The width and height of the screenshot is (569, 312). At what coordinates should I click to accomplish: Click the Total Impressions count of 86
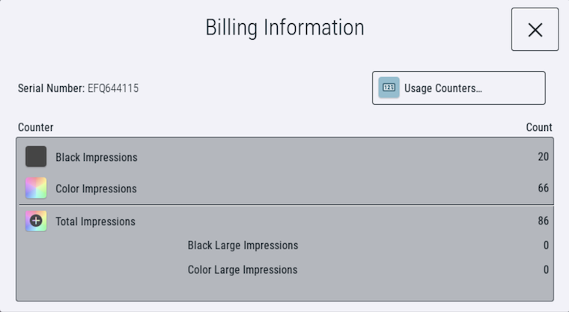pos(543,221)
